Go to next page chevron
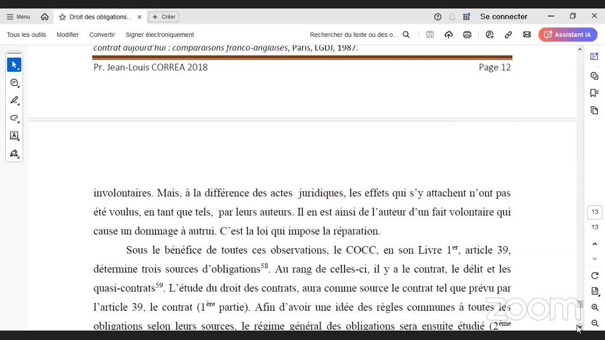Image resolution: width=605 pixels, height=340 pixels. [595, 259]
